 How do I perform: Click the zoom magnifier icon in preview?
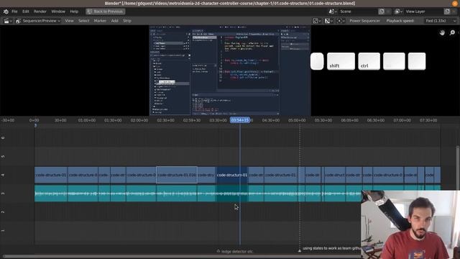452,32
